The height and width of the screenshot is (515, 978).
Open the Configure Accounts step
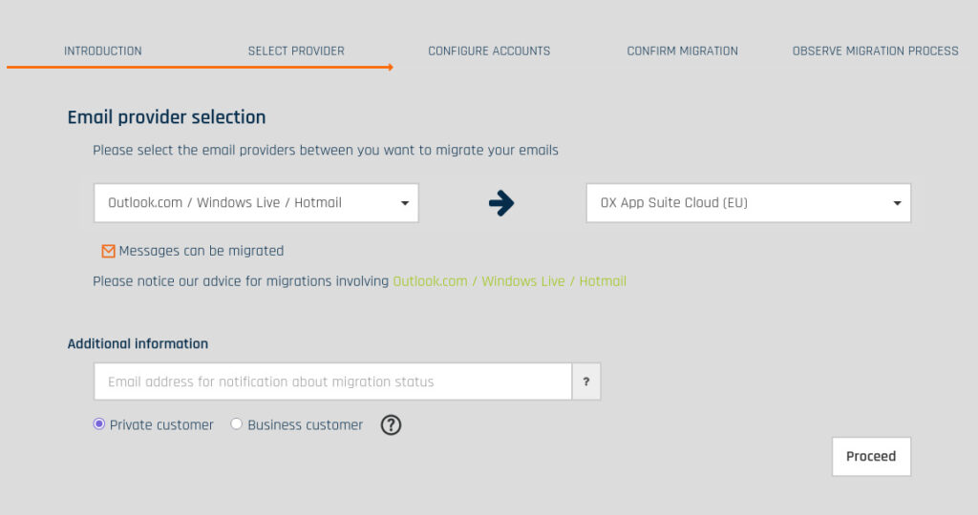pyautogui.click(x=489, y=51)
